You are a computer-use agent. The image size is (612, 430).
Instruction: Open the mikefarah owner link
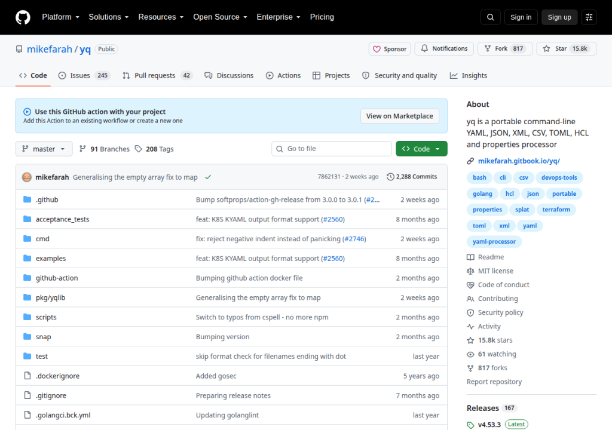50,49
